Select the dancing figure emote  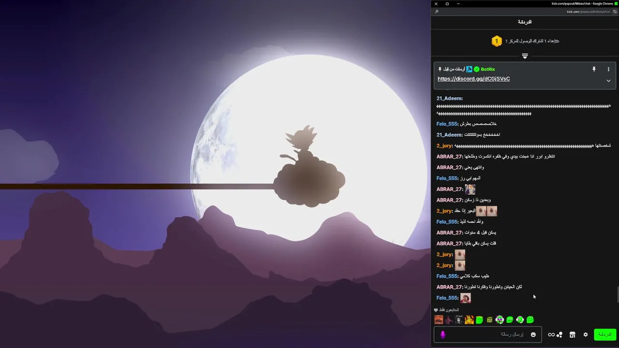click(x=449, y=319)
